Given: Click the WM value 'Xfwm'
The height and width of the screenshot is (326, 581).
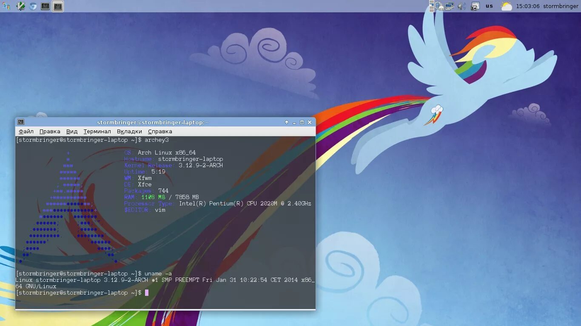Looking at the screenshot, I should coord(145,178).
